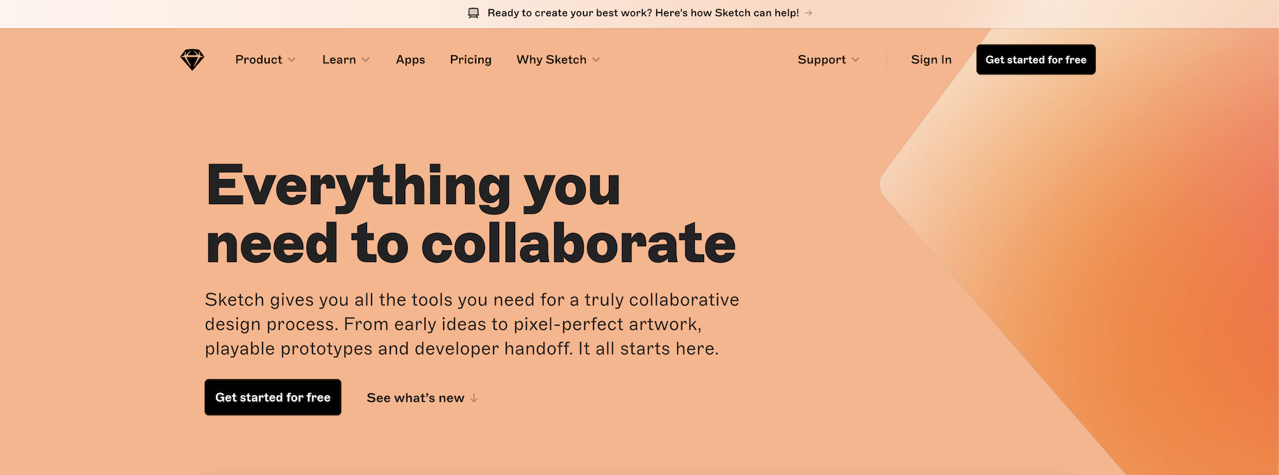Open the Why Sketch nav item
This screenshot has height=475, width=1279.
[x=552, y=60]
